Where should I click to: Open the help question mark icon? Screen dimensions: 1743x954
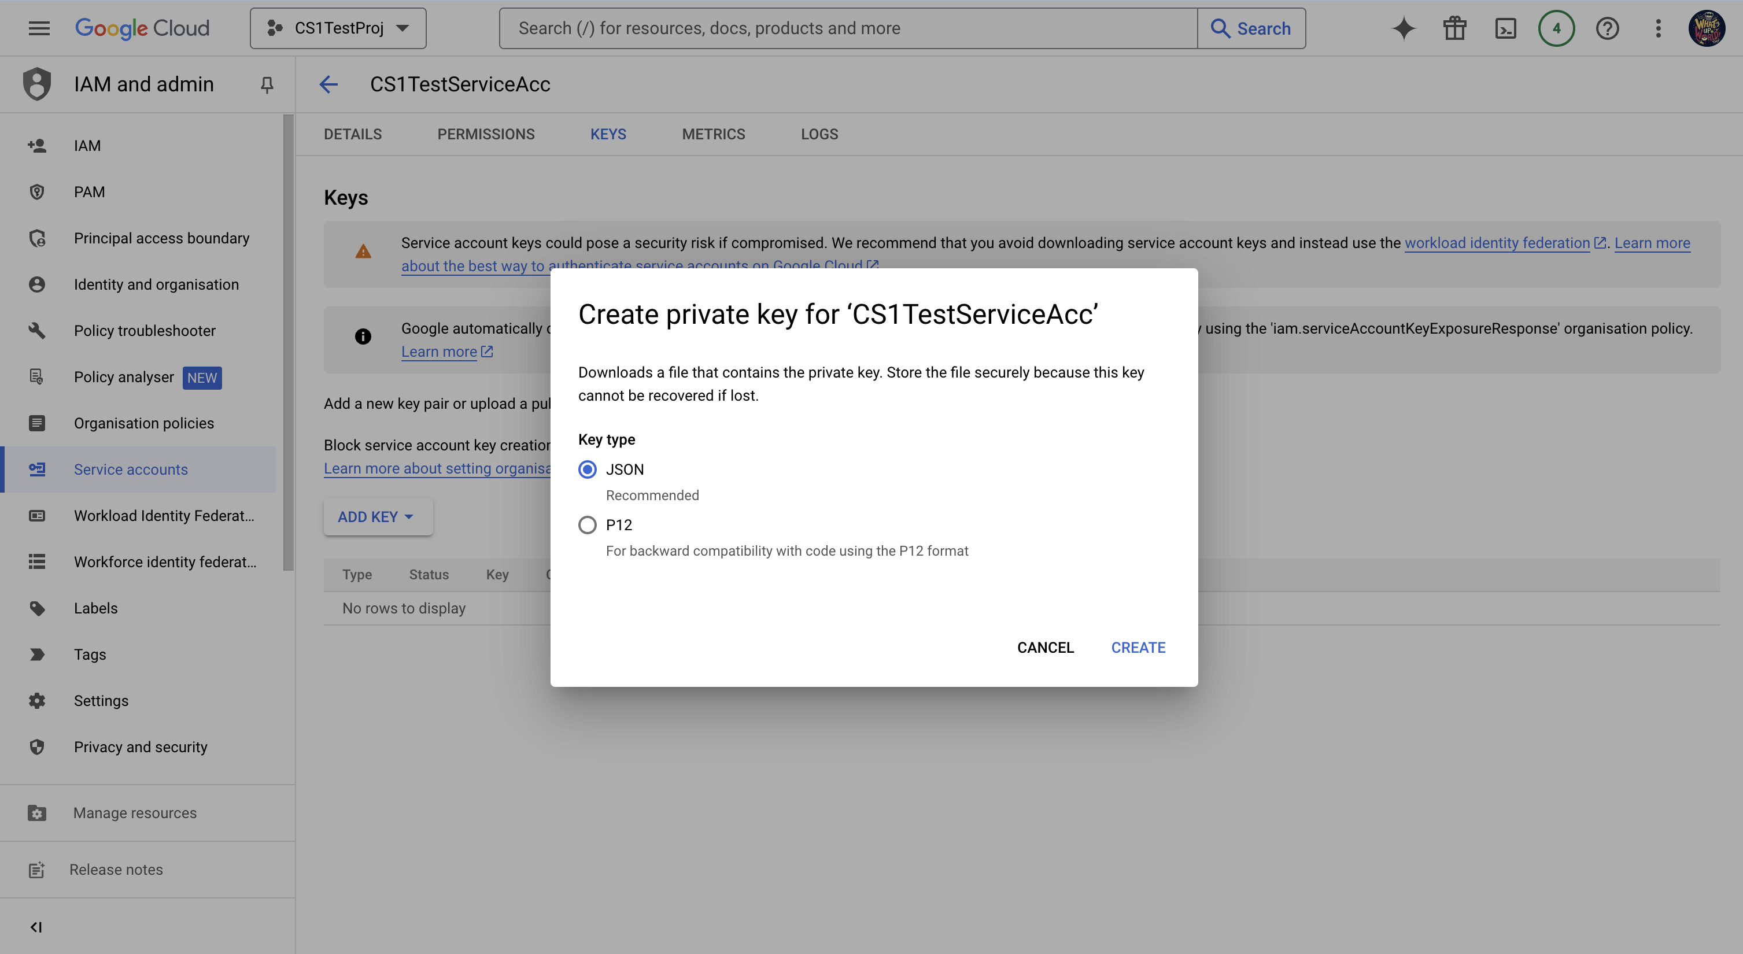(x=1607, y=28)
